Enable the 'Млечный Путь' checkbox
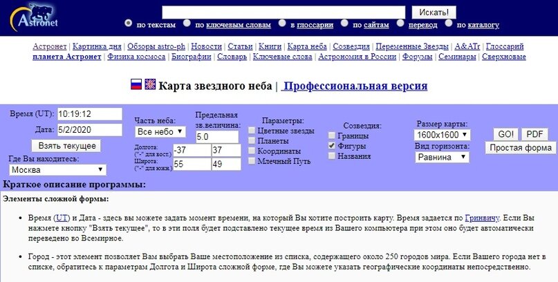 252,161
